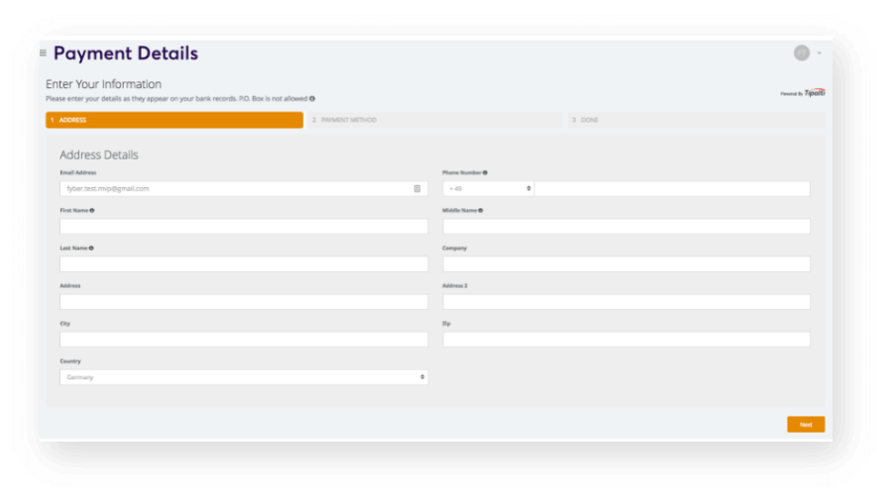Click the icon inside the Email Address field

click(x=417, y=188)
